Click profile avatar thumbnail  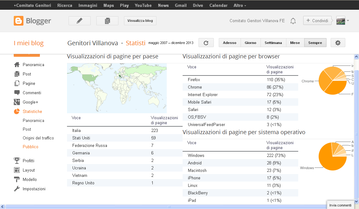pos(341,21)
